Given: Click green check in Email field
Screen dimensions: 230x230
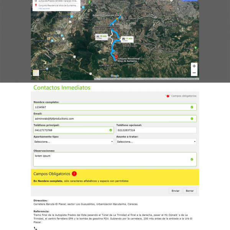Looking at the screenshot, I should pyautogui.click(x=192, y=118).
